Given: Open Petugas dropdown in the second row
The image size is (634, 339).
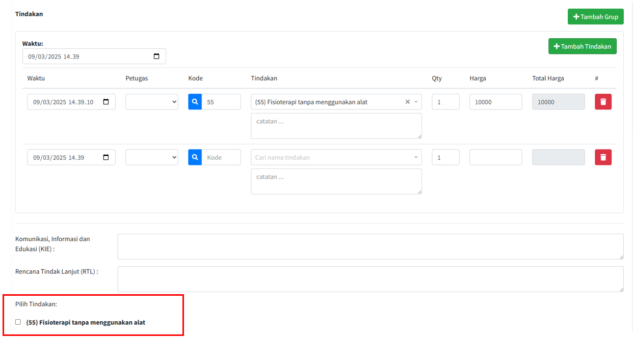Looking at the screenshot, I should point(151,157).
